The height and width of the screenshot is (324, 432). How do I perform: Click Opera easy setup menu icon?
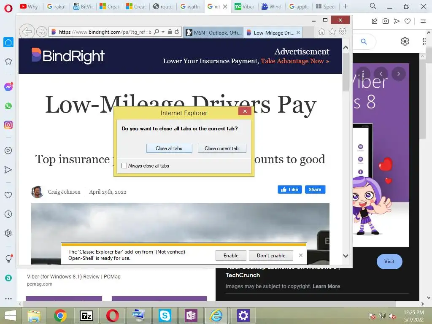tap(423, 21)
